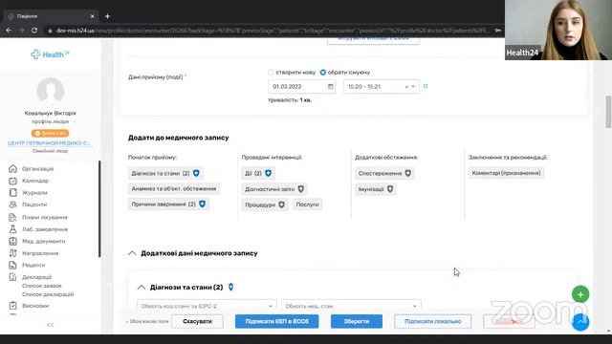The width and height of the screenshot is (612, 344).
Task: Open Мед. документи menu item
Action: pyautogui.click(x=43, y=241)
